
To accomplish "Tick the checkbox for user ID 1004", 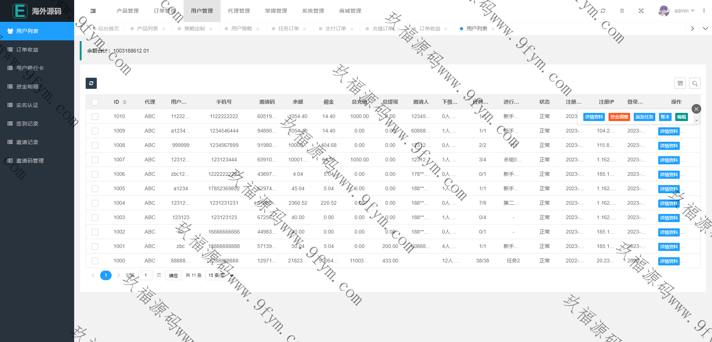I will (x=95, y=203).
